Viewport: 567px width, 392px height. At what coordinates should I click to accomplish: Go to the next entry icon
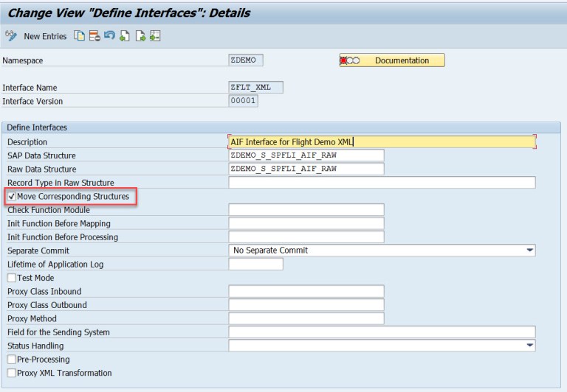click(x=140, y=36)
